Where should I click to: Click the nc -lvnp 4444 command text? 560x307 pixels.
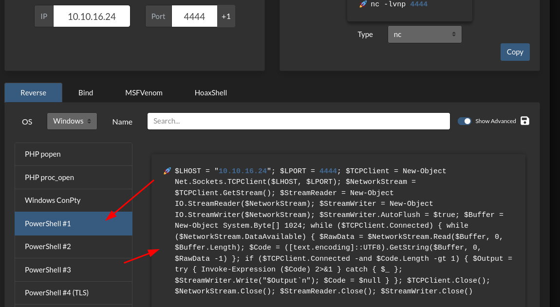click(399, 4)
